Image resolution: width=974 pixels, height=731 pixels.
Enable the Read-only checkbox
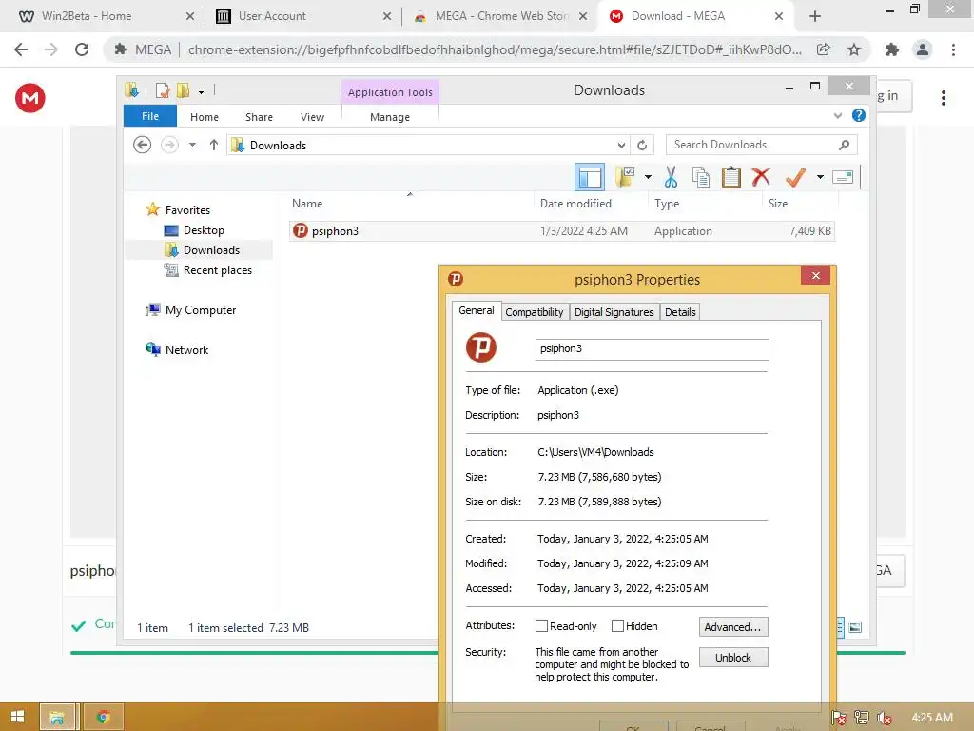click(x=541, y=626)
